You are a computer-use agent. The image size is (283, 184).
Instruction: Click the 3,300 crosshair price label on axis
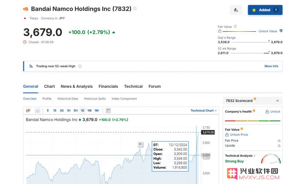point(206,155)
